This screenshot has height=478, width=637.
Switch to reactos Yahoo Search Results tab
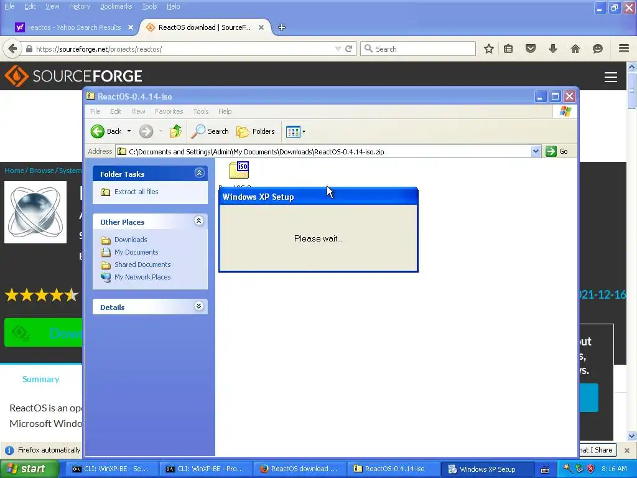74,27
